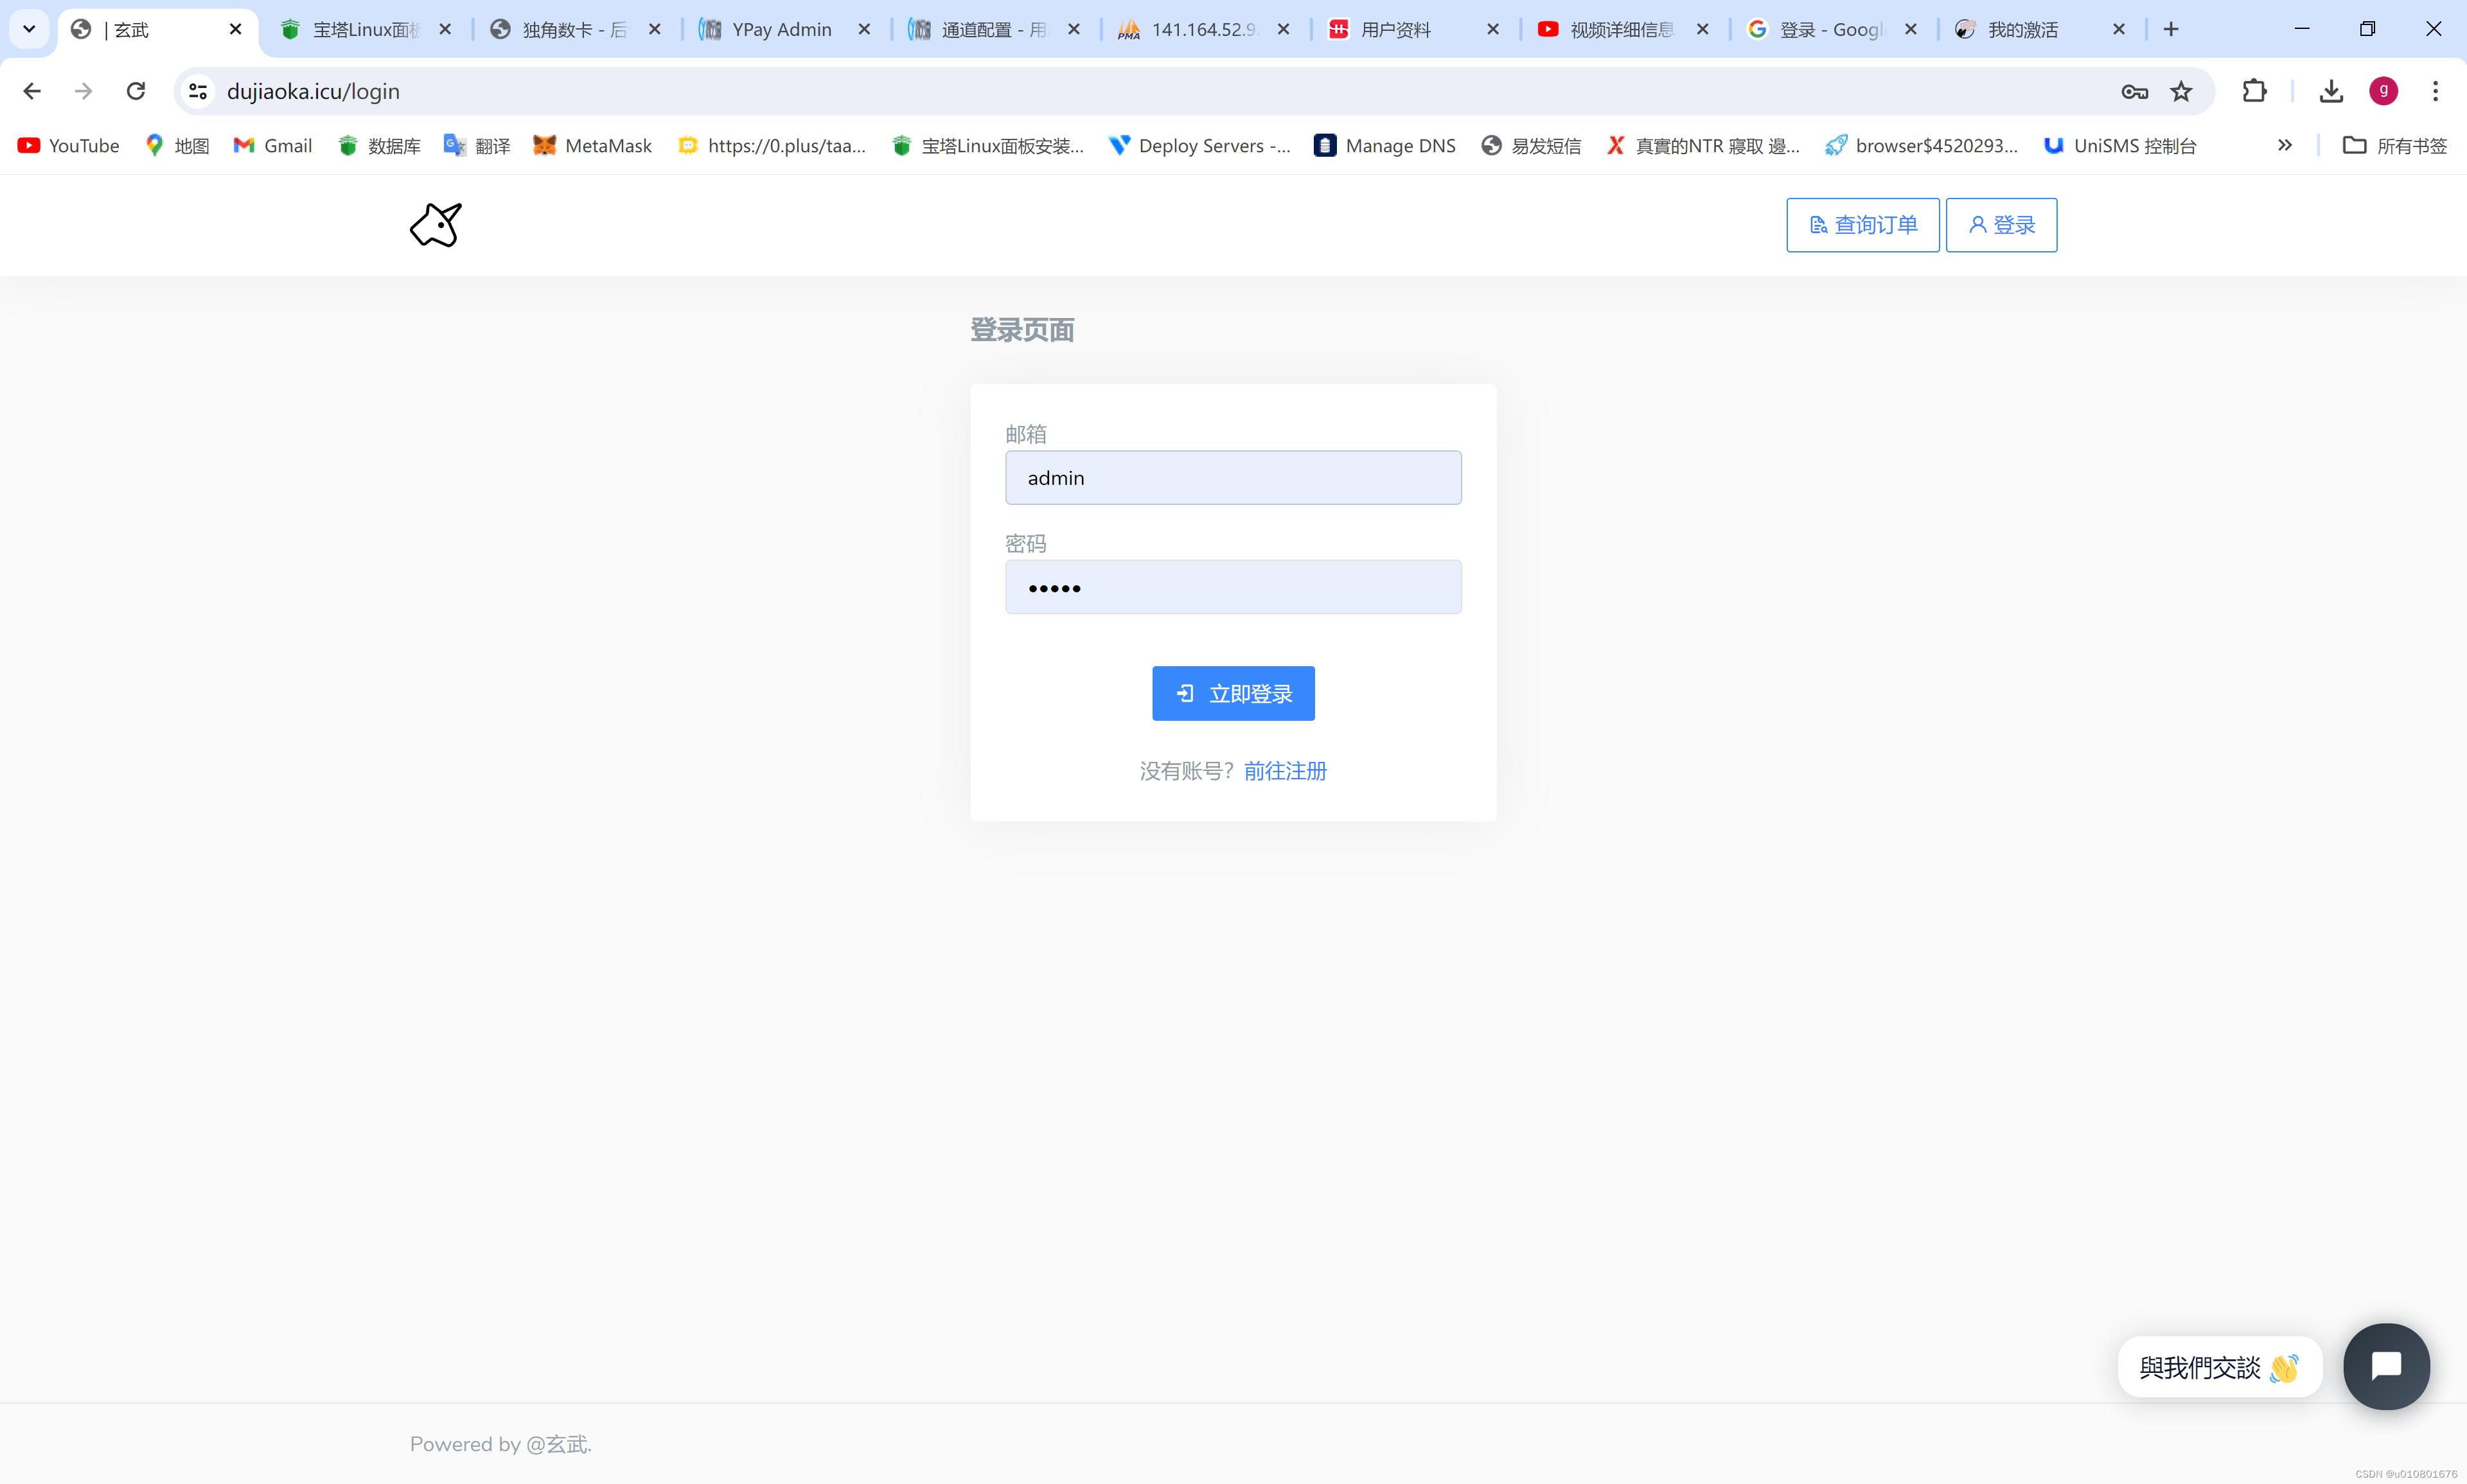2467x1484 pixels.
Task: Expand the tab search dropdown arrow
Action: [x=29, y=29]
